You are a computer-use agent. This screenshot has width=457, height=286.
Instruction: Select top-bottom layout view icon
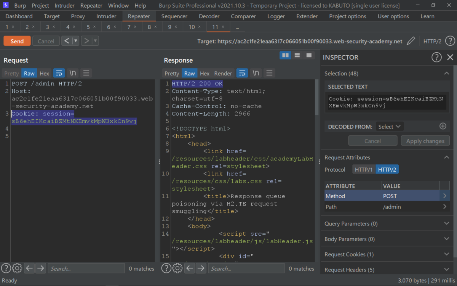(297, 55)
